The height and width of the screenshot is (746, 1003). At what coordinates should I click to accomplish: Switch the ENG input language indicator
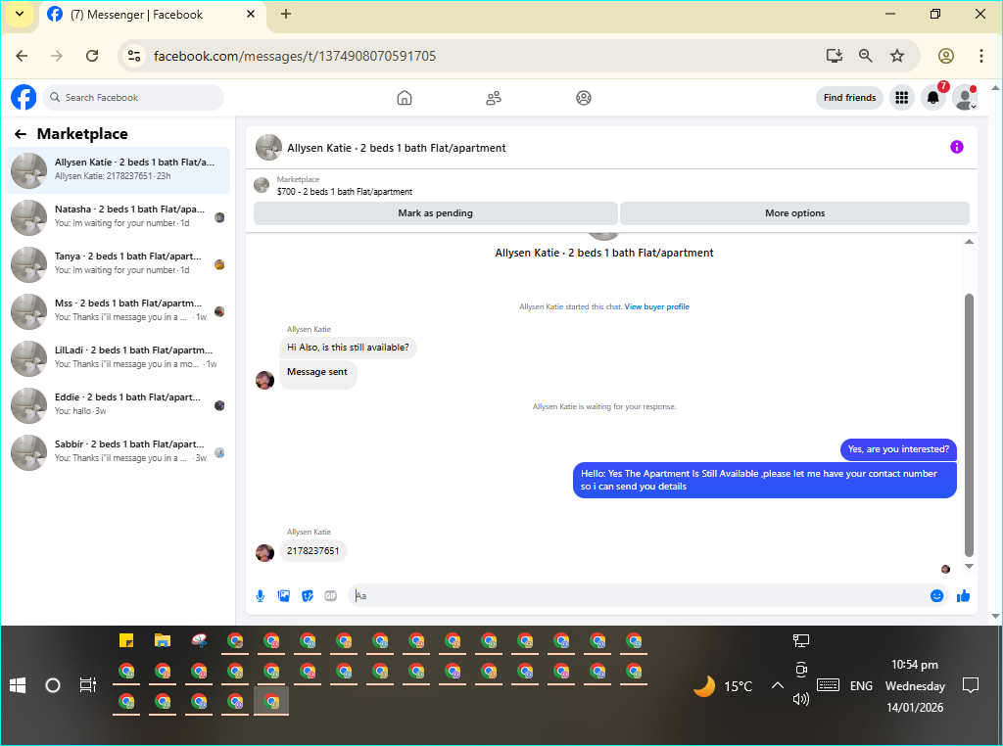coord(861,686)
